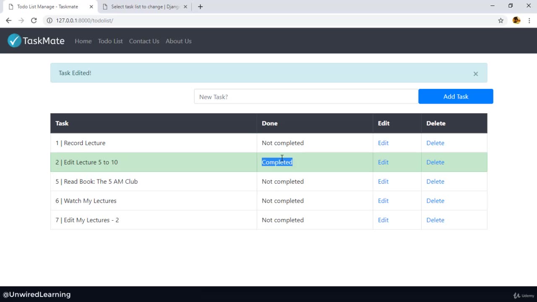Close the Todo List Manage tab
537x302 pixels.
(x=91, y=7)
